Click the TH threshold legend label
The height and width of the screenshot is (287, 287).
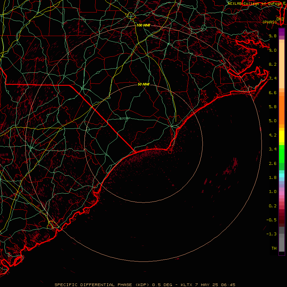[274, 248]
